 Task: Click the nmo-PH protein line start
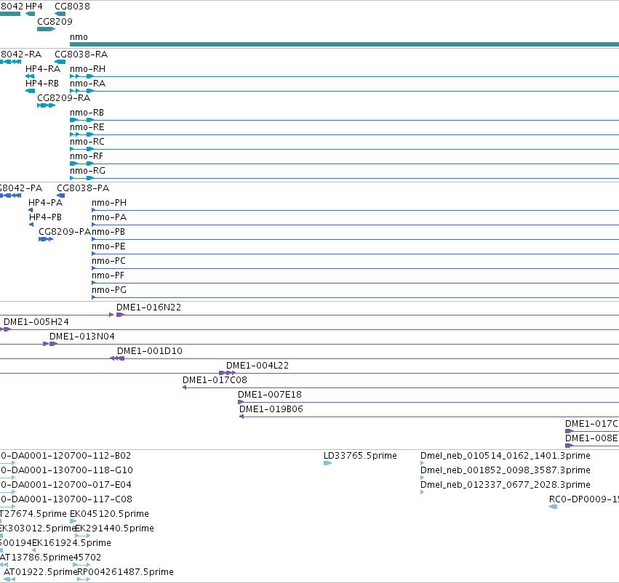(94, 210)
